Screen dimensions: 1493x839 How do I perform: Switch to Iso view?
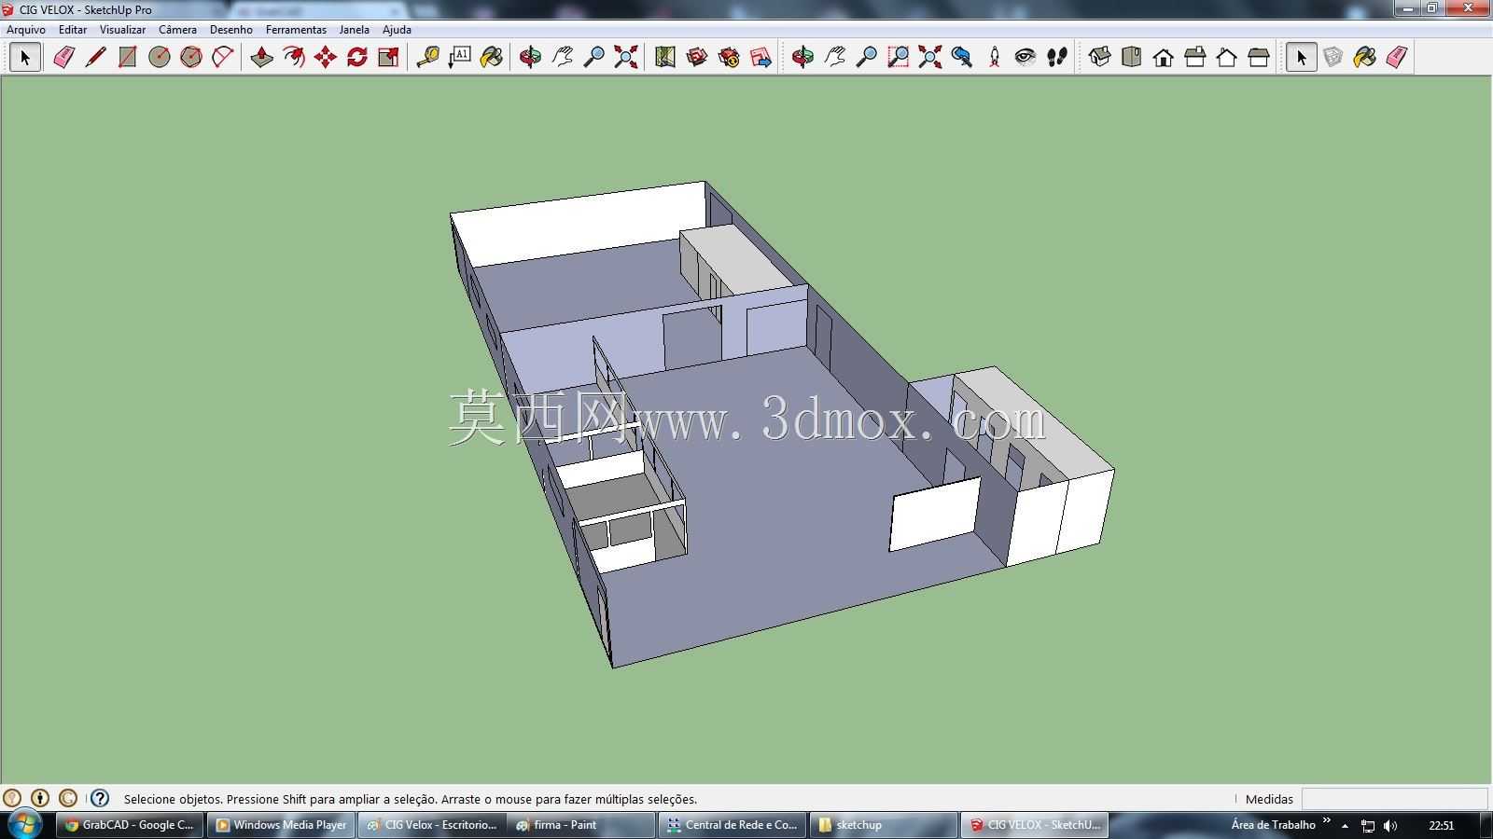point(1099,58)
